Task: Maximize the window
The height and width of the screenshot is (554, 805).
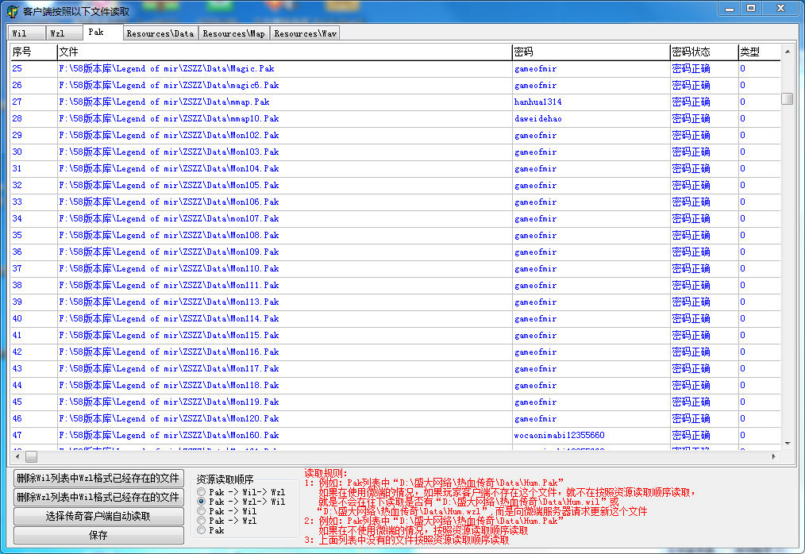Action: pyautogui.click(x=751, y=8)
